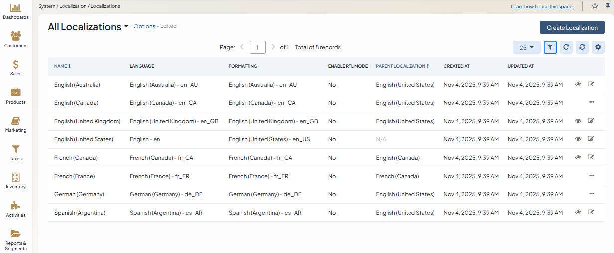
Task: Sort by the Created At column header
Action: [456, 66]
